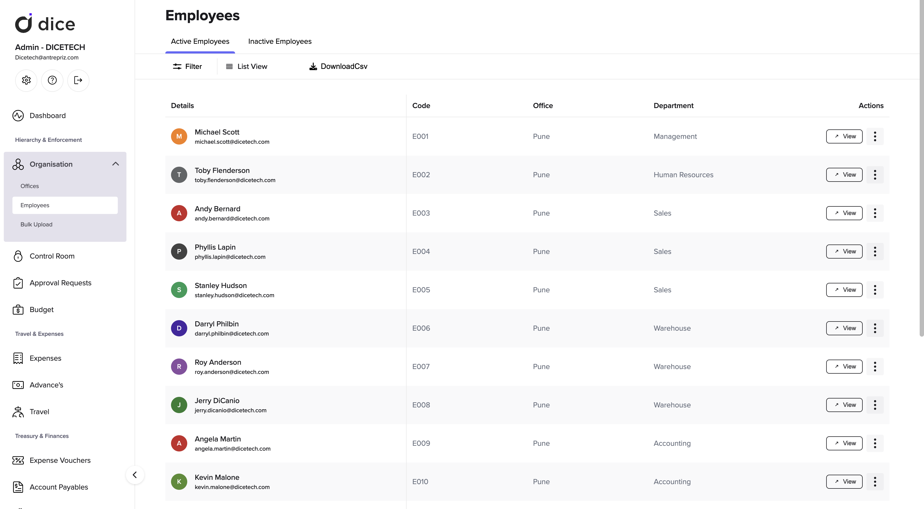The width and height of the screenshot is (924, 509).
Task: Open the actions menu for Kevin Malone
Action: coord(875,482)
